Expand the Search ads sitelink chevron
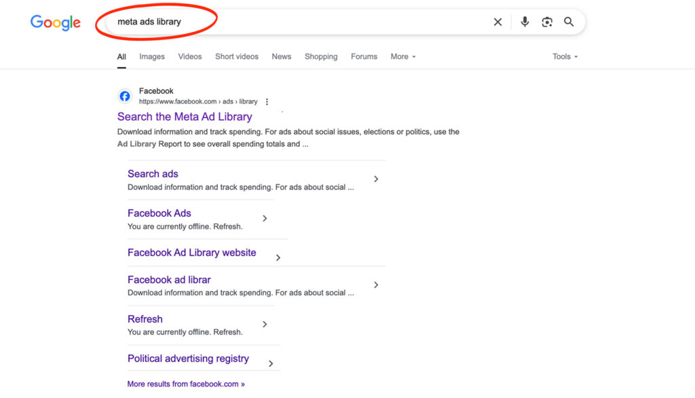Image resolution: width=695 pixels, height=398 pixels. [376, 179]
